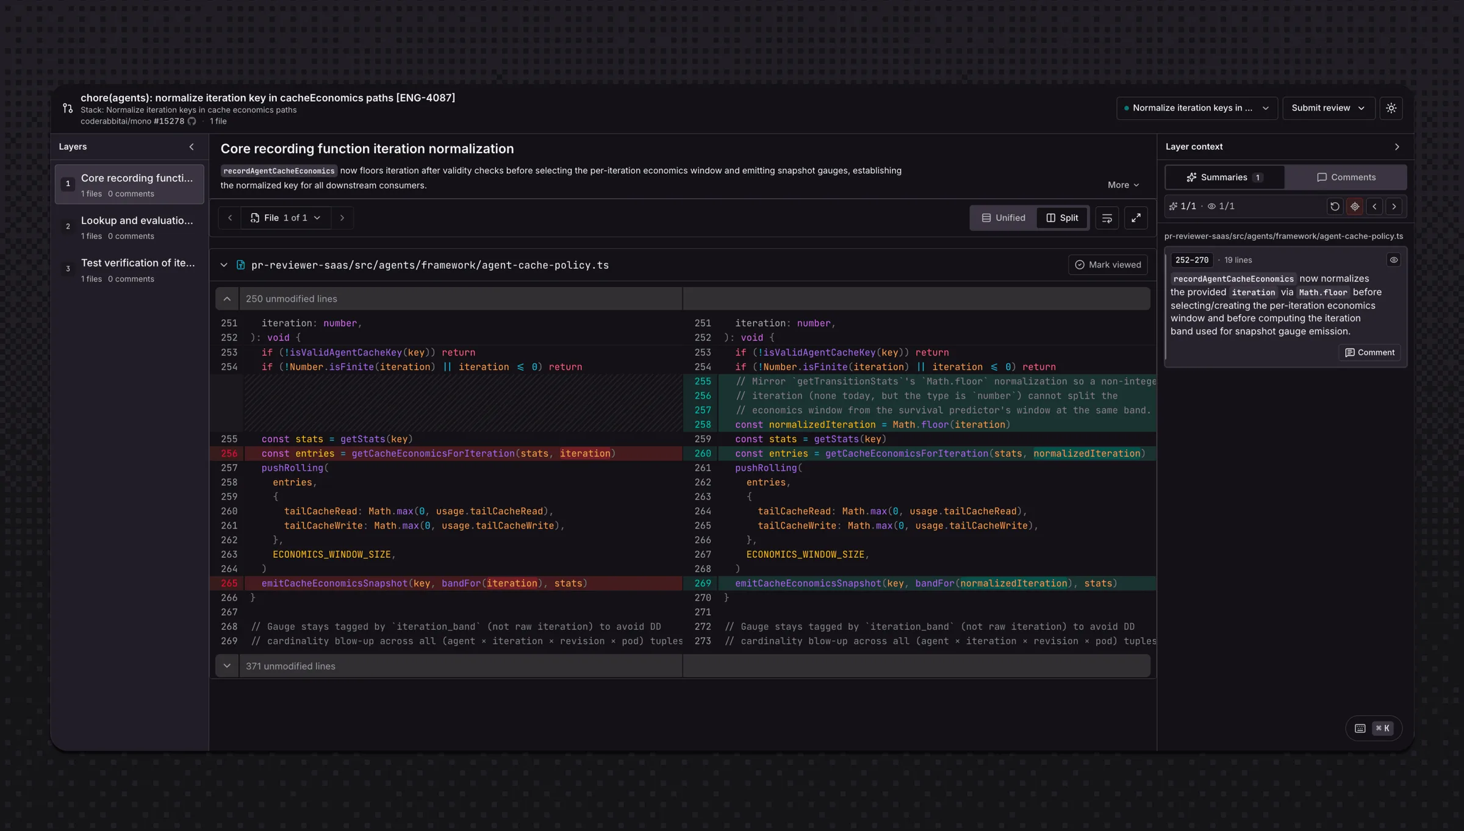Select the Core recording function layer
This screenshot has height=831, width=1464.
coord(129,184)
